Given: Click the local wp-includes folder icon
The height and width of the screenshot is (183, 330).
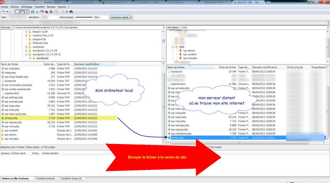Looking at the screenshot, I should (3, 139).
